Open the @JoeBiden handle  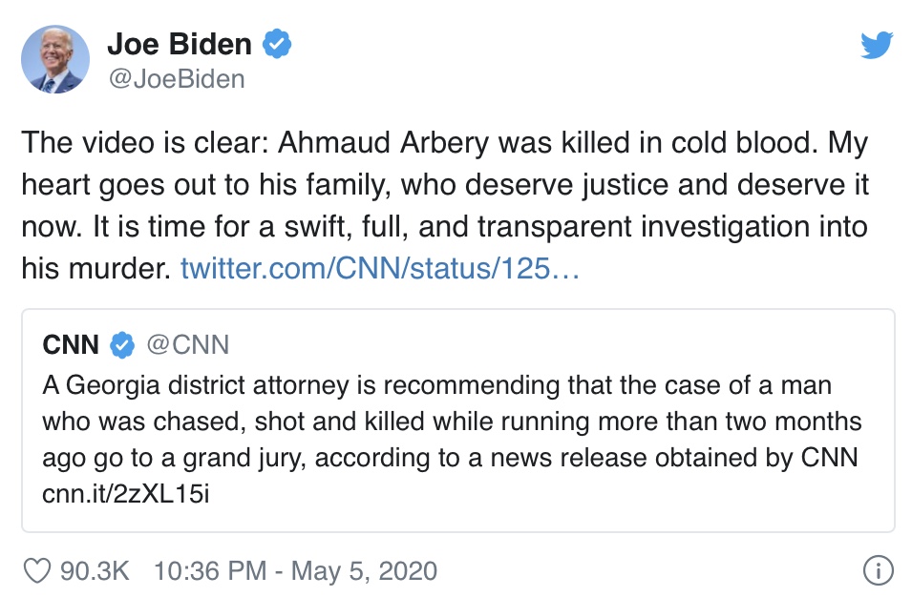pos(177,79)
